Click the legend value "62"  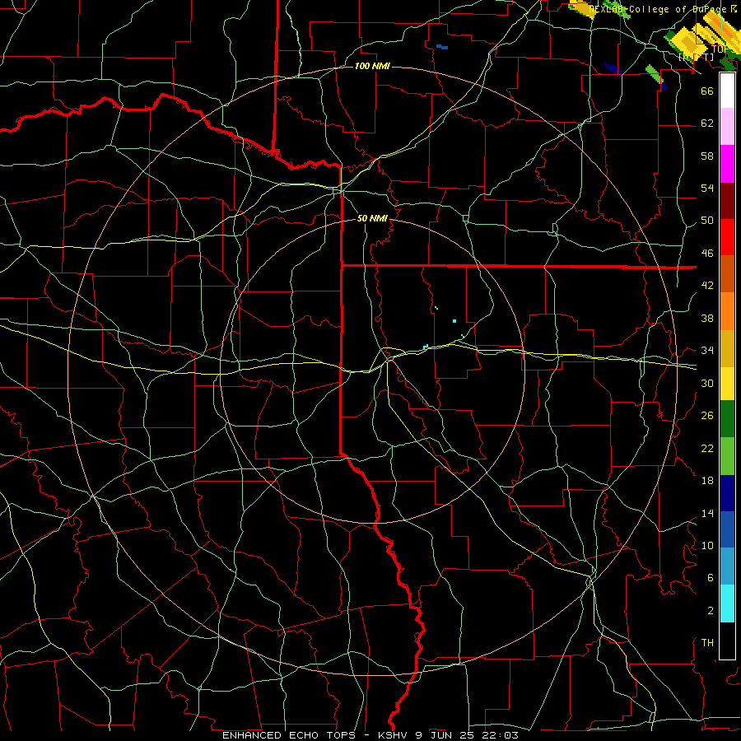[707, 123]
